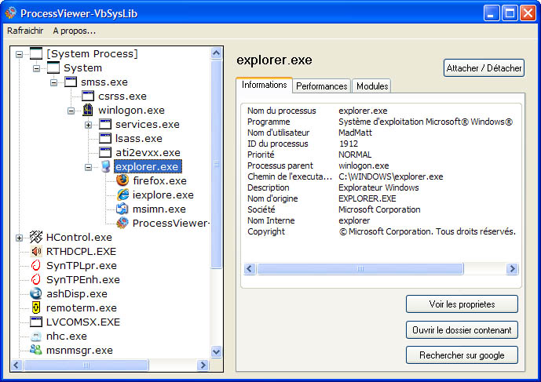This screenshot has width=541, height=382.
Task: Switch to the Informations tab
Action: (x=265, y=85)
